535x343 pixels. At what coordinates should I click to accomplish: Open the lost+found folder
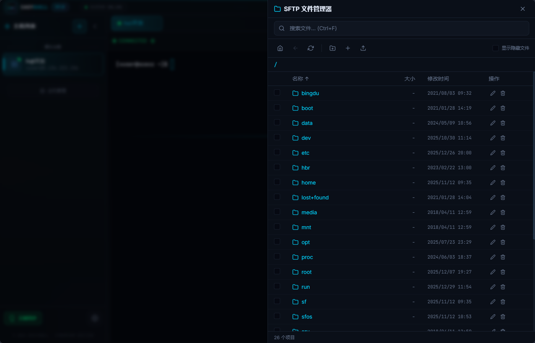point(315,197)
